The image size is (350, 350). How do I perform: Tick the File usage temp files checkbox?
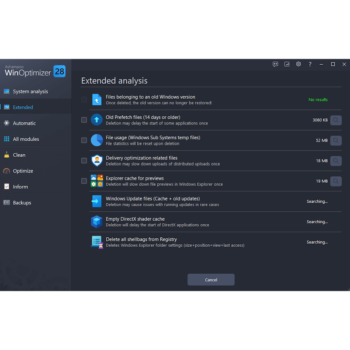click(x=84, y=140)
